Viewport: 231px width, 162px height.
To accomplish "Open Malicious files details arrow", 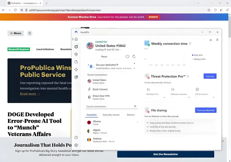I will pyautogui.click(x=164, y=97).
